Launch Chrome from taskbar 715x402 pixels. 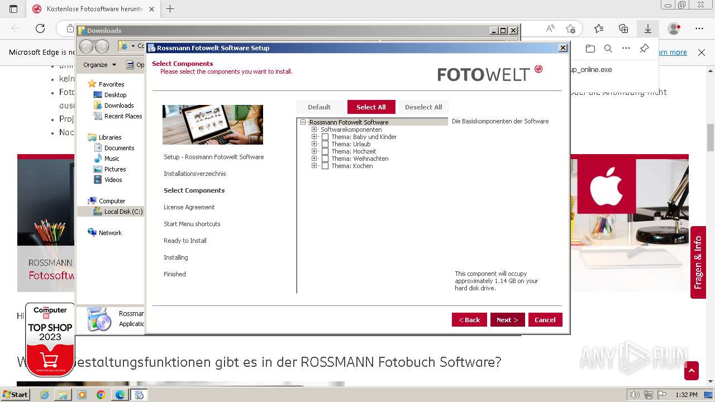tap(101, 395)
